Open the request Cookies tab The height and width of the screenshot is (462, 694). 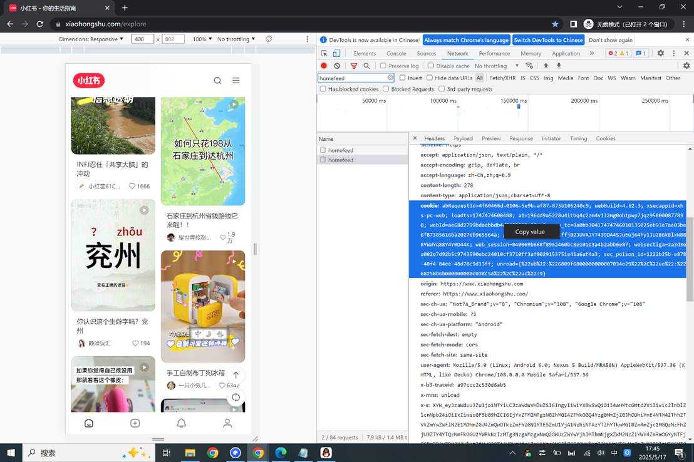[x=606, y=138]
